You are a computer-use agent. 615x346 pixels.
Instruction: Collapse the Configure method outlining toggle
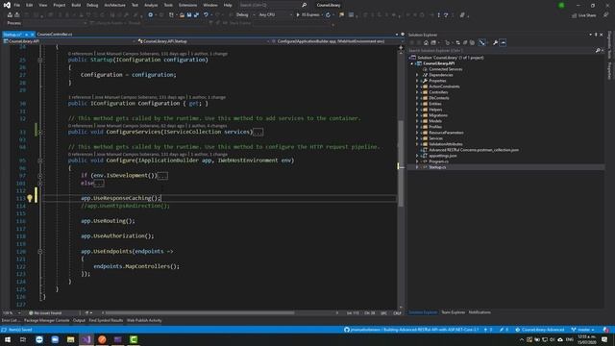point(40,161)
